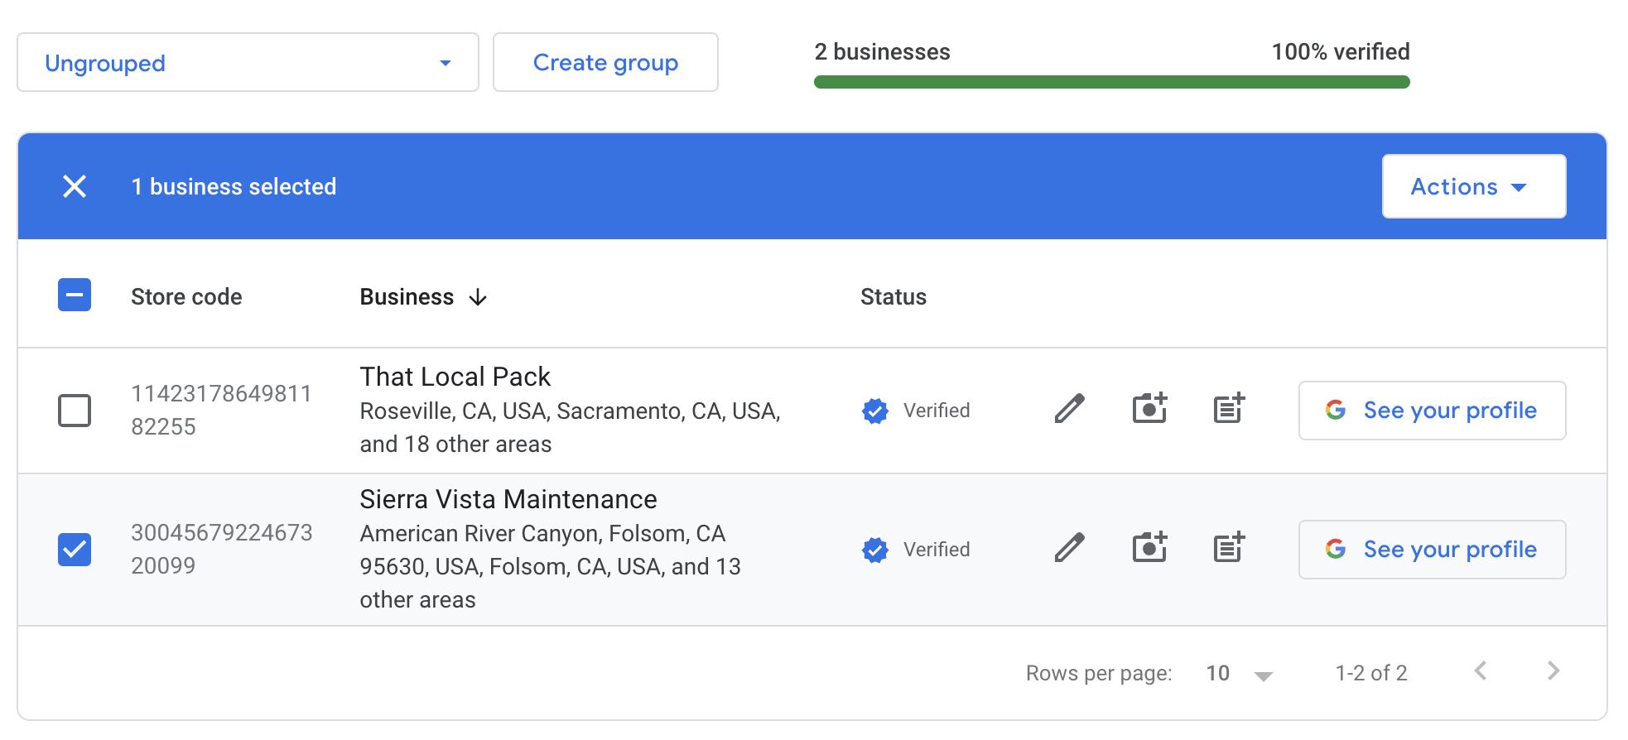Open the Ungrouped dropdown
Image resolution: width=1628 pixels, height=740 pixels.
[248, 63]
